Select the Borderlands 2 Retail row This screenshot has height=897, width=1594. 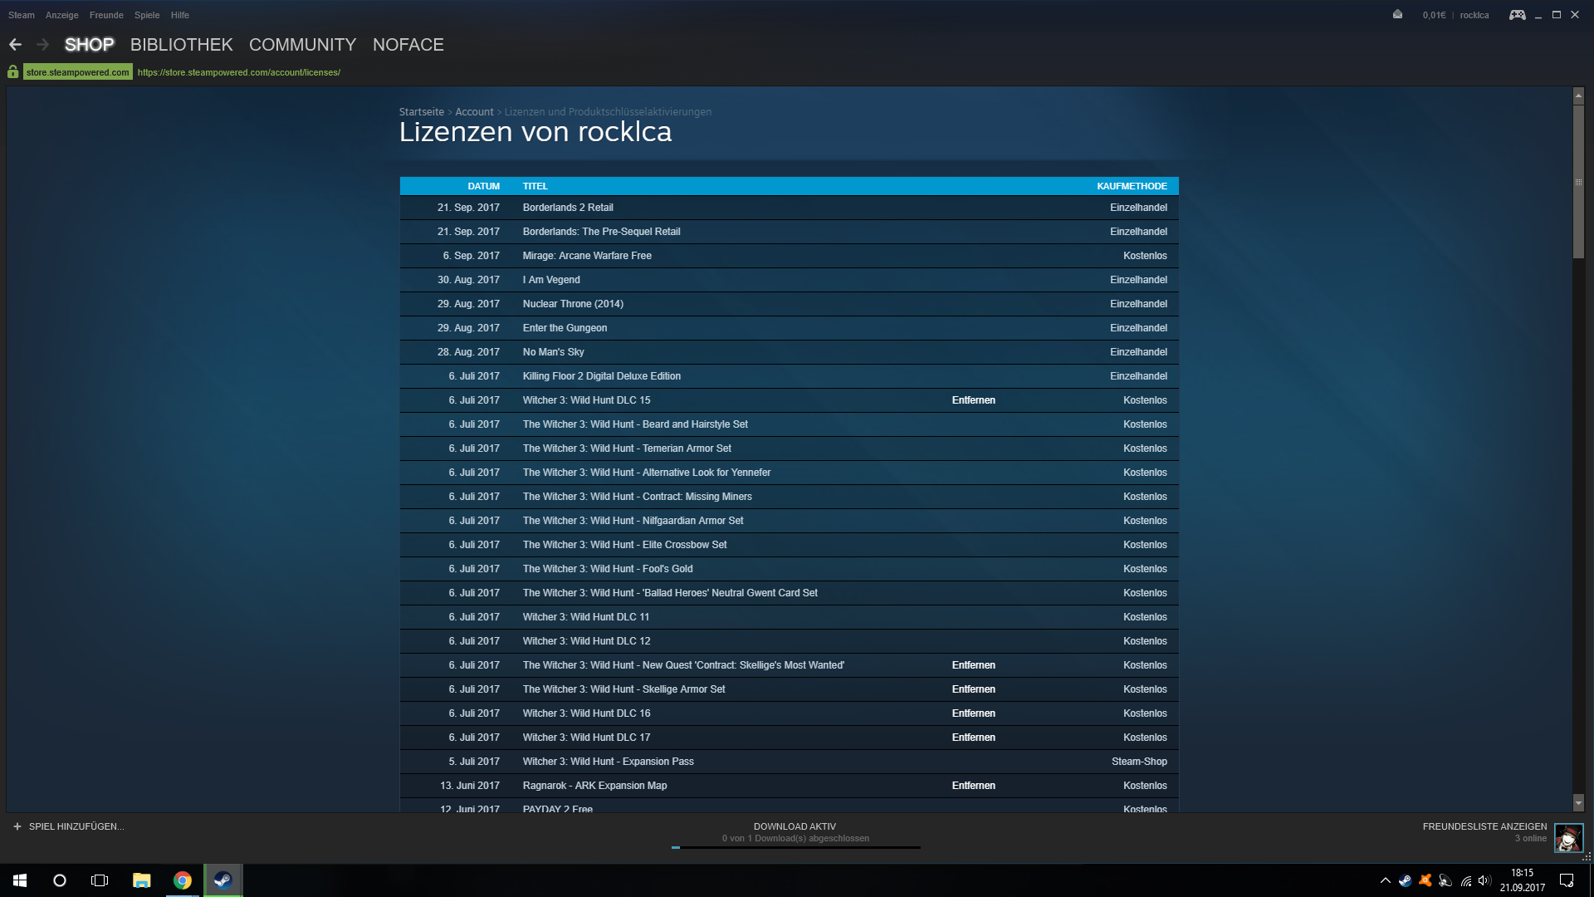(789, 208)
